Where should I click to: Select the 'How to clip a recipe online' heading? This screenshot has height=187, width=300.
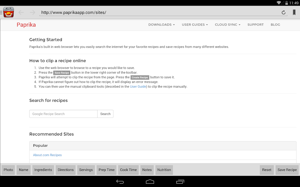click(58, 61)
